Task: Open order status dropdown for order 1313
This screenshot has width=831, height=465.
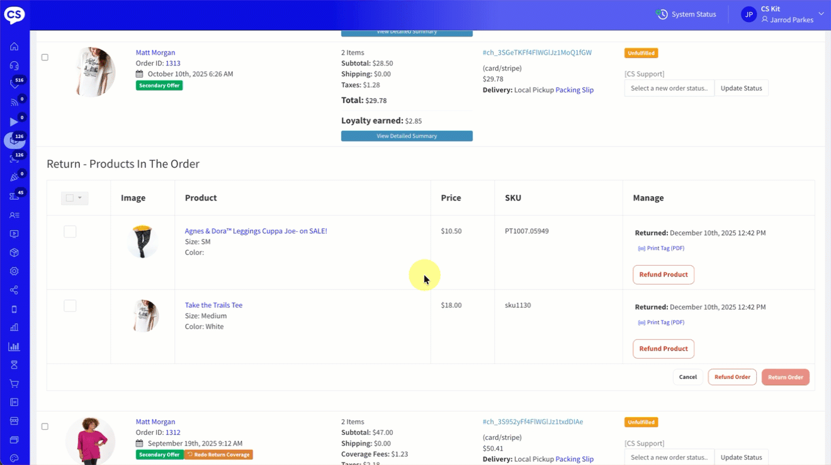Action: tap(669, 88)
